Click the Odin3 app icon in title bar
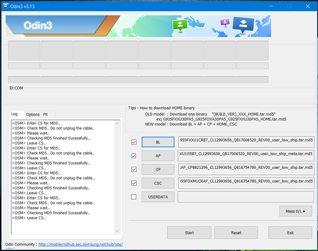The height and width of the screenshot is (251, 318). 6,6
